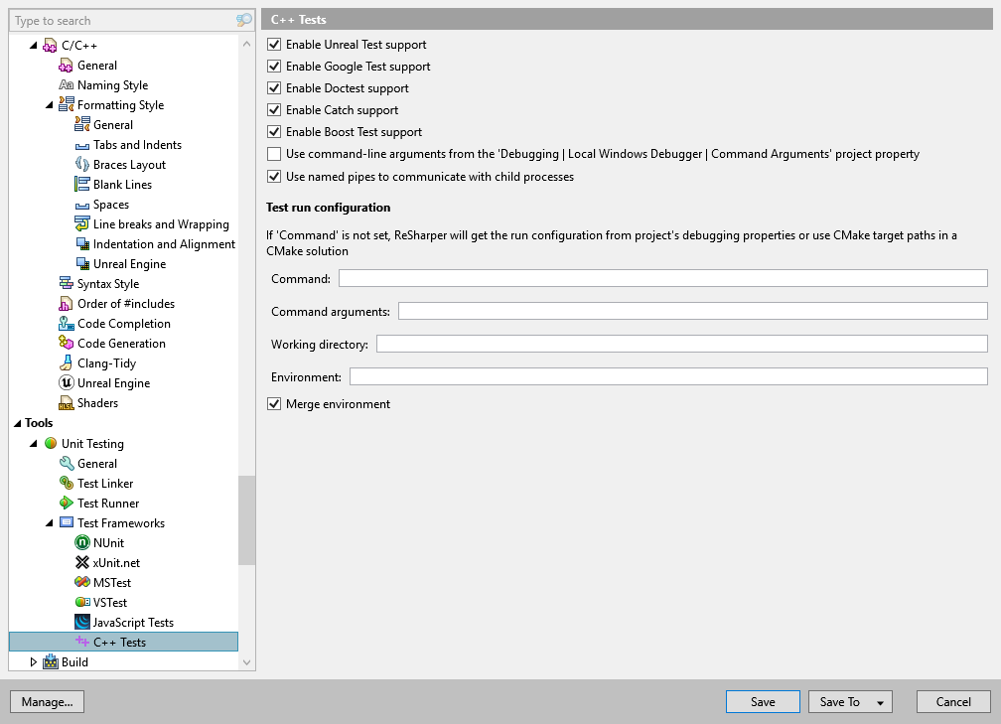Save the current settings
This screenshot has width=1001, height=724.
tap(762, 701)
